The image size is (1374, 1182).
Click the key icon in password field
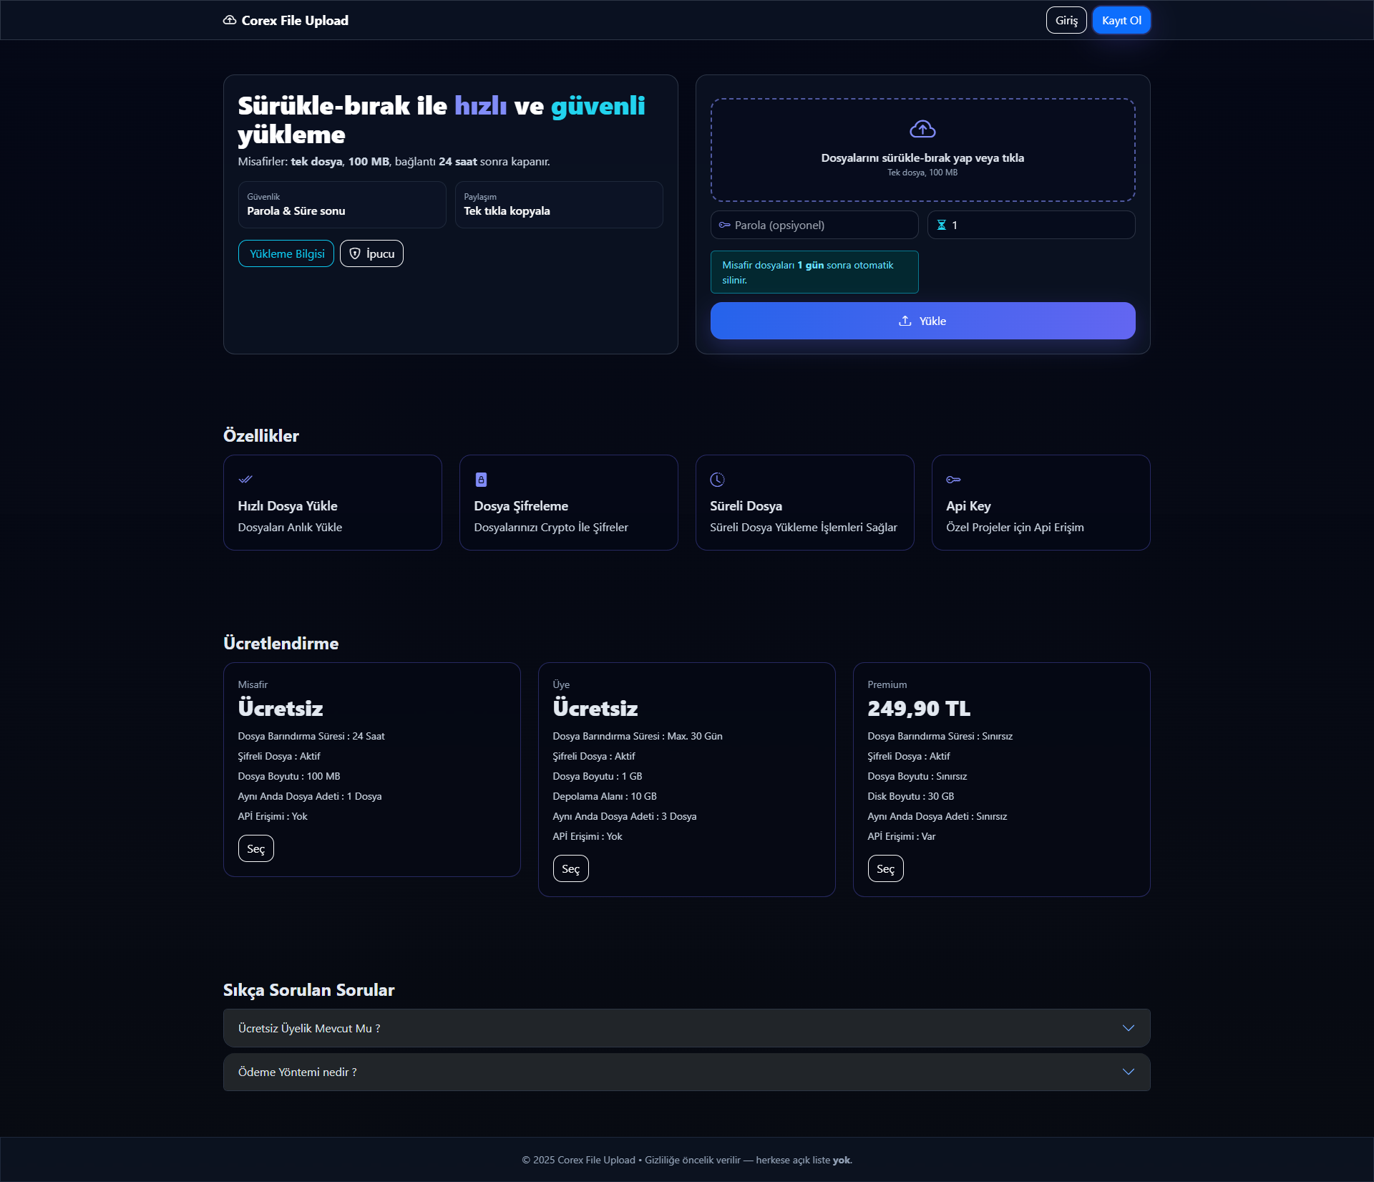724,225
